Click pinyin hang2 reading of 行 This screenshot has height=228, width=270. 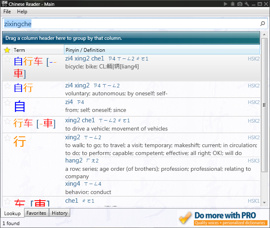click(x=74, y=160)
